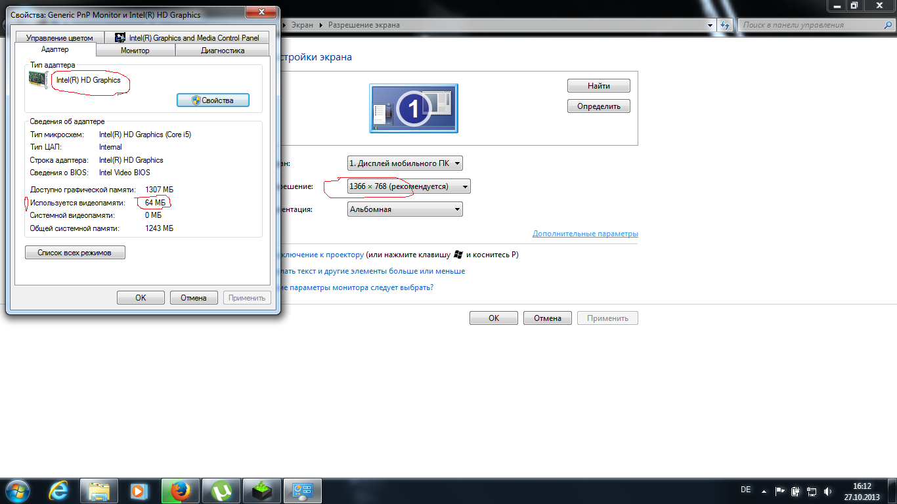Click the Определить button
The image size is (897, 504).
click(599, 106)
